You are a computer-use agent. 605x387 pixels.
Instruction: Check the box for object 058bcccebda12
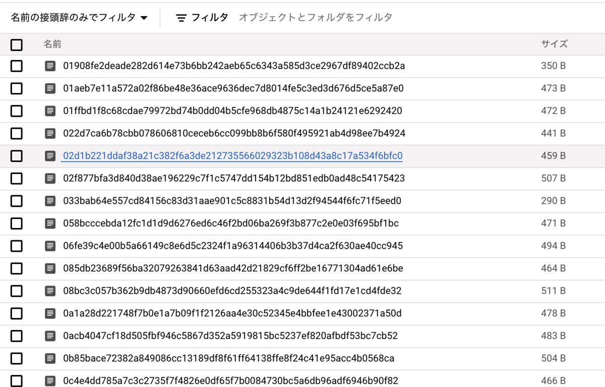coord(17,224)
